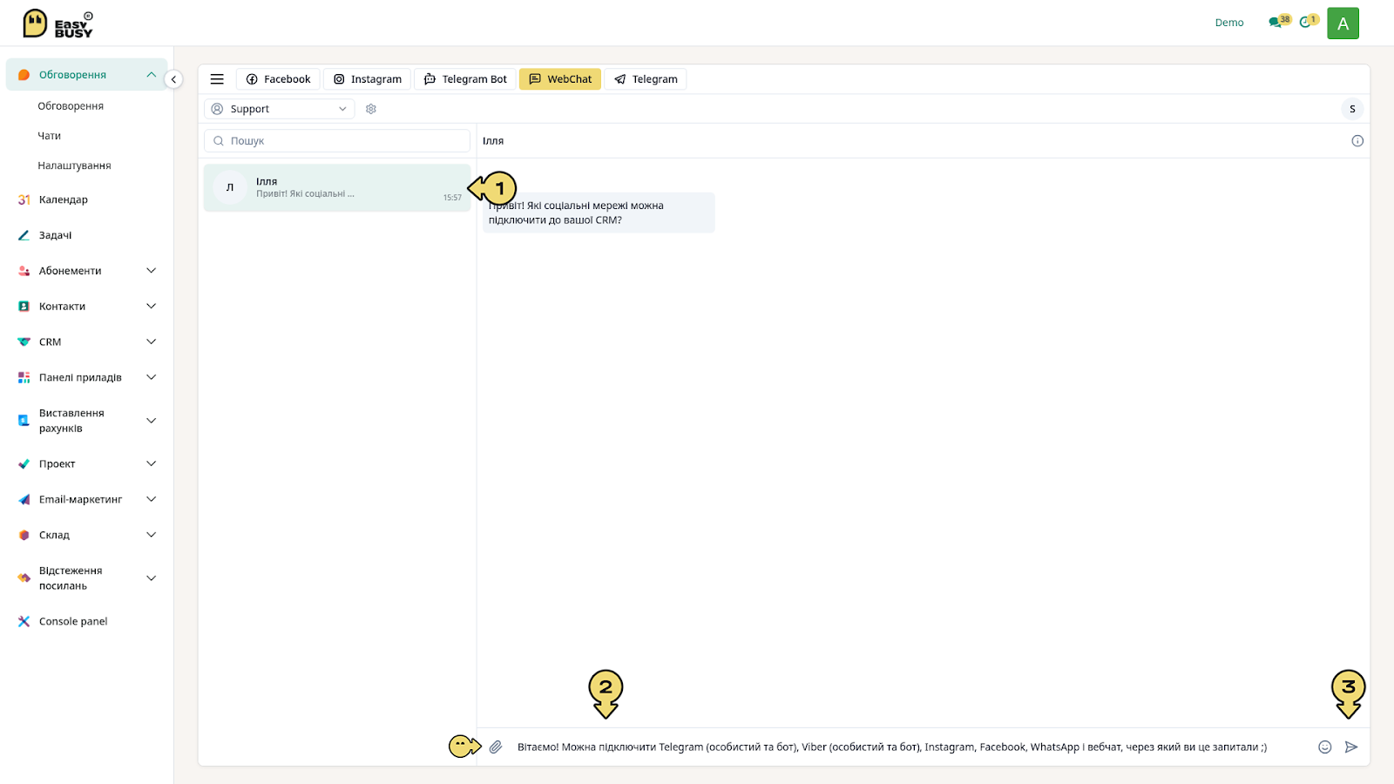The height and width of the screenshot is (784, 1394).
Task: Click the Контакти sidebar icon
Action: click(x=24, y=307)
